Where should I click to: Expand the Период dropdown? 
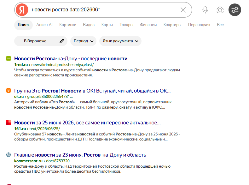pyautogui.click(x=84, y=41)
